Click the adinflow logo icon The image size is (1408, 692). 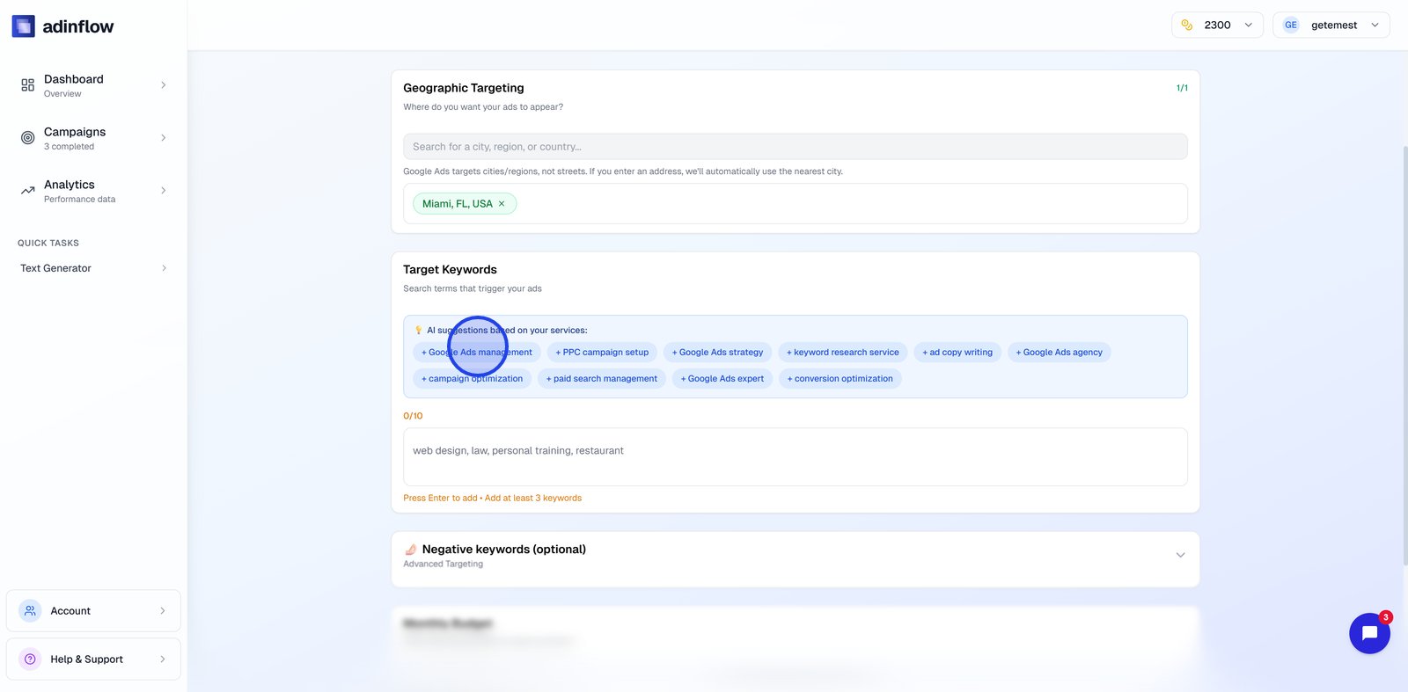point(23,26)
